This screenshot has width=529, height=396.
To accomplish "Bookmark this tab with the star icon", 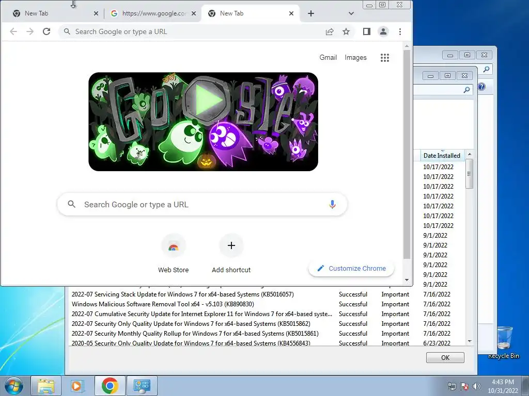I will 346,31.
